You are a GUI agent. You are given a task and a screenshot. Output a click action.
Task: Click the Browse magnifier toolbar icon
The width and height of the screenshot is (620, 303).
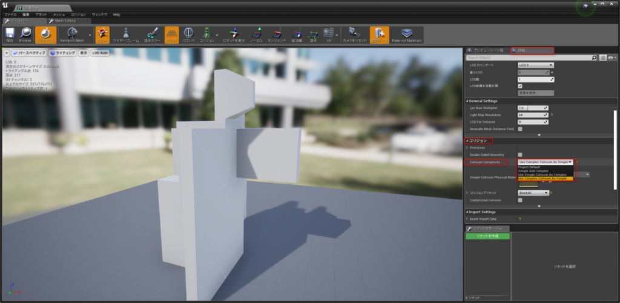tap(25, 35)
